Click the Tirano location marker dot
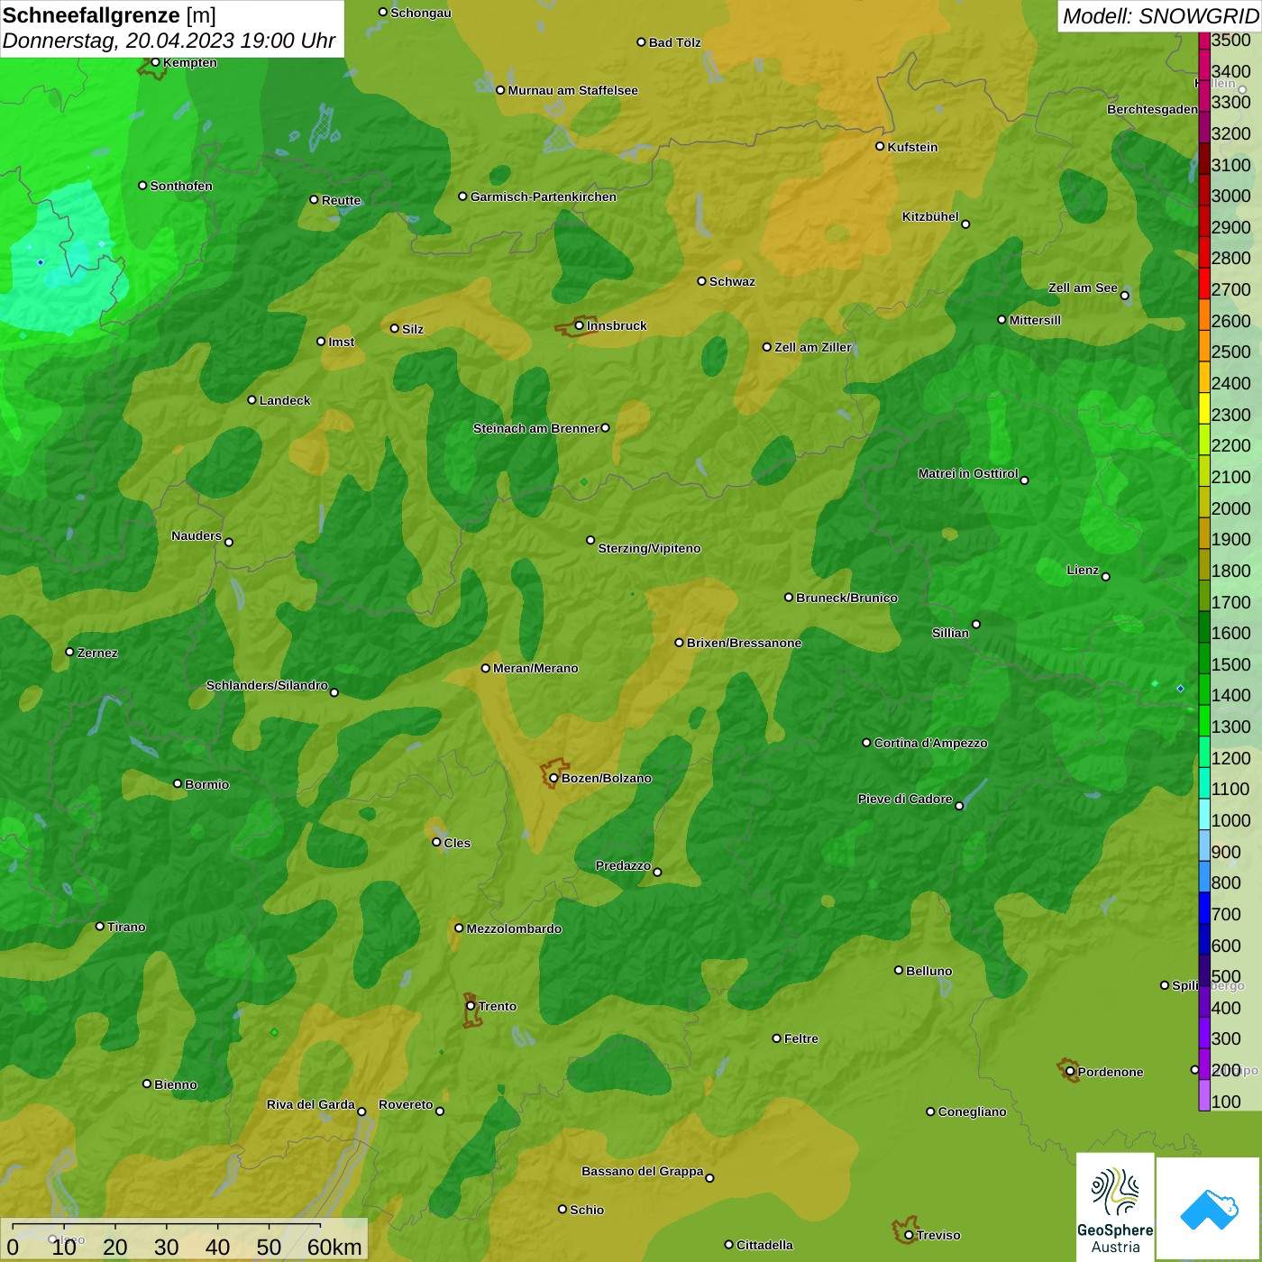Screen dimensions: 1262x1262 (100, 926)
